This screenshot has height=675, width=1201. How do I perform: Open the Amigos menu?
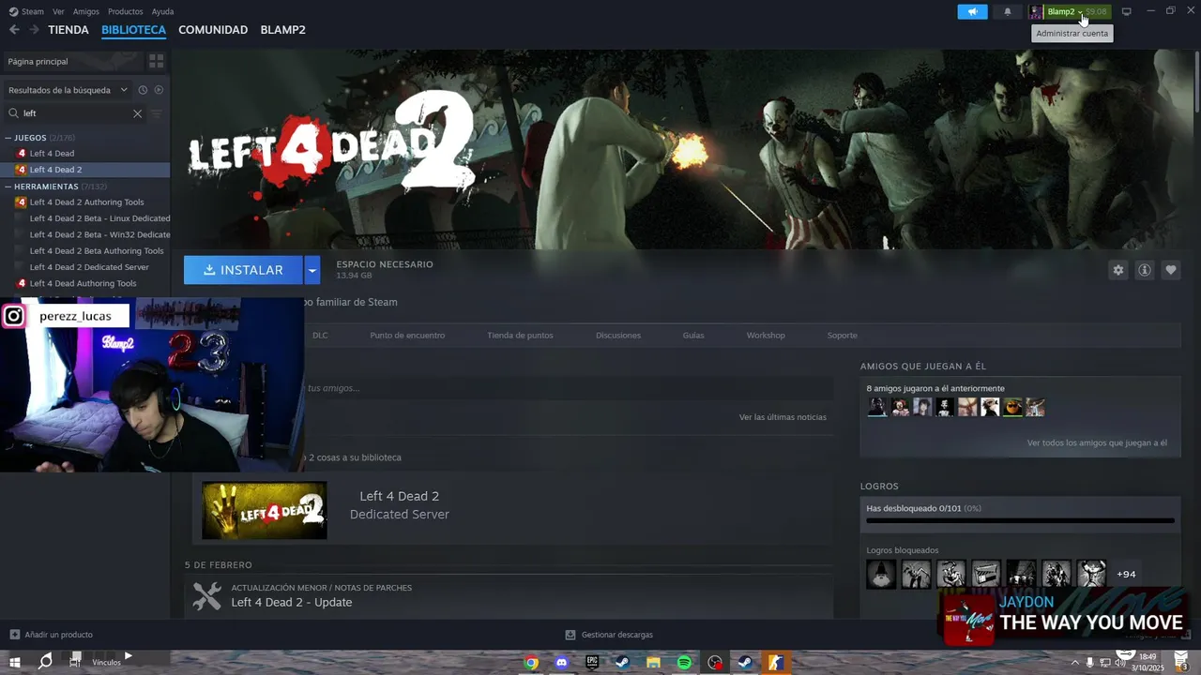86,11
